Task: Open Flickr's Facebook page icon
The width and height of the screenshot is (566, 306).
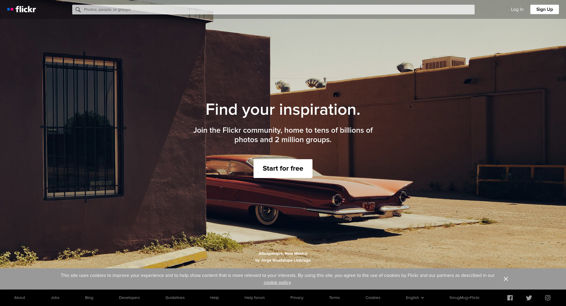Action: (x=510, y=298)
